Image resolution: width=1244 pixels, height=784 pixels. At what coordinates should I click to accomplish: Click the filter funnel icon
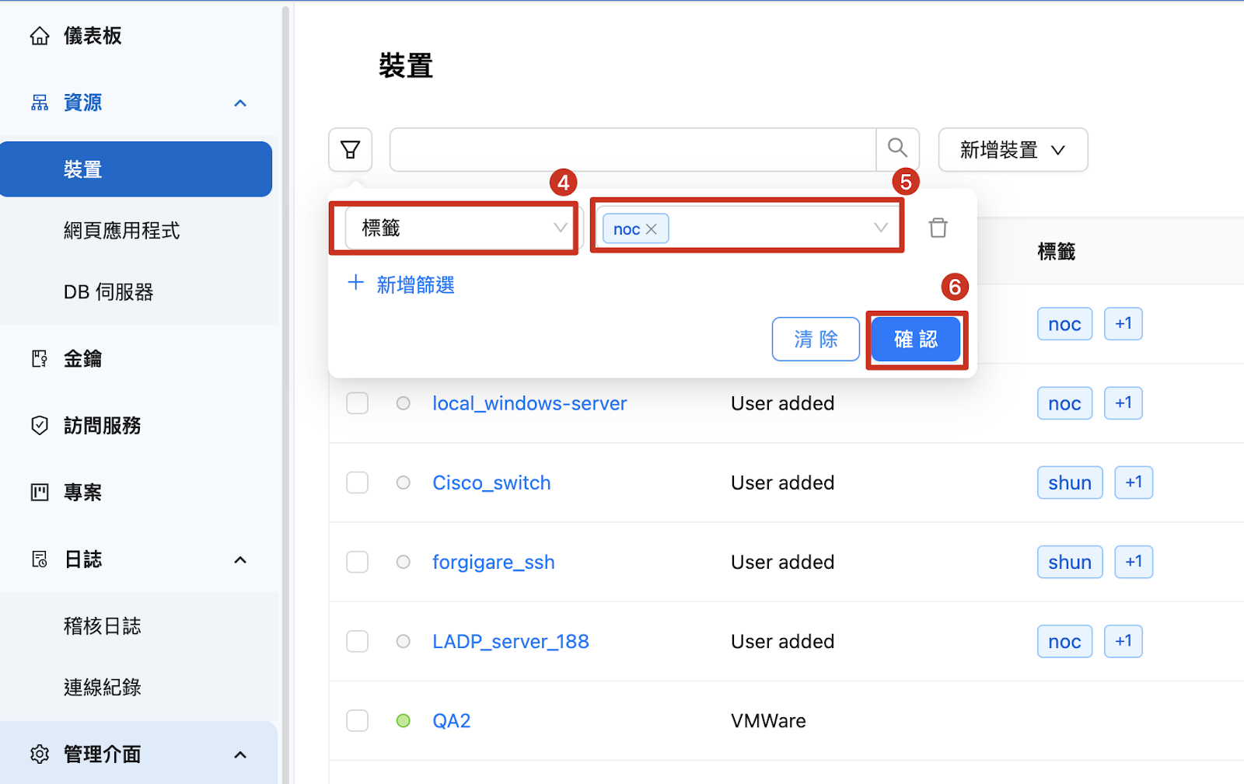pyautogui.click(x=351, y=149)
